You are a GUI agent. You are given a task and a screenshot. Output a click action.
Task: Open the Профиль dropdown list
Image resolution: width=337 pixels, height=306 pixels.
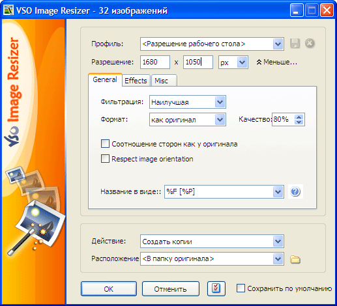click(278, 44)
